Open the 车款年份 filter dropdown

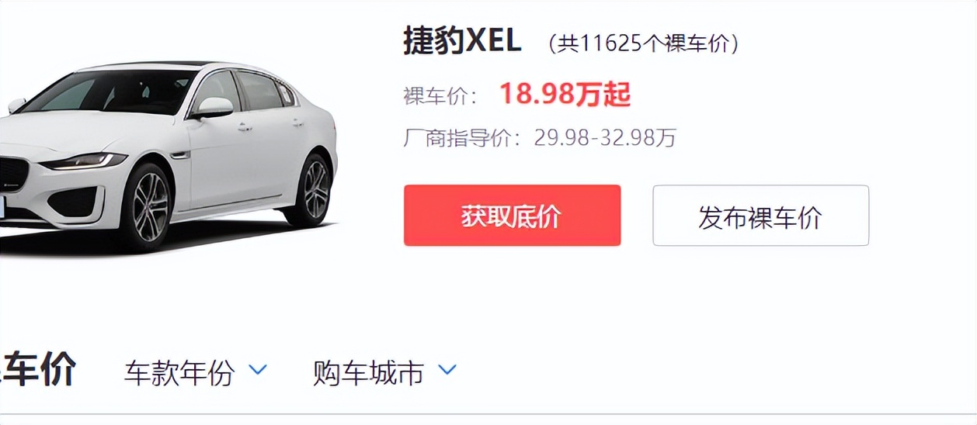[x=195, y=373]
